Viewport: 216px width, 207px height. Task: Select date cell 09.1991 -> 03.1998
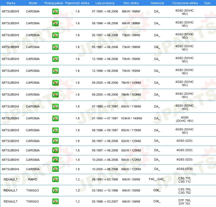coord(105,179)
